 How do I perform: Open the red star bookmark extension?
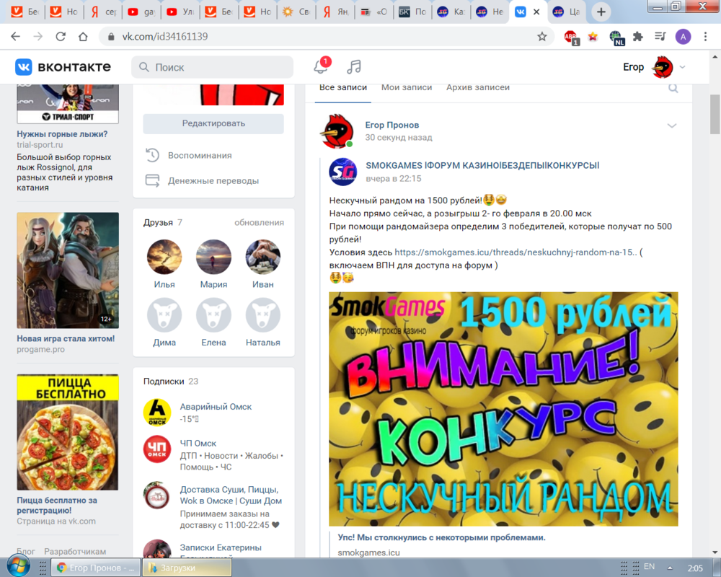click(x=593, y=37)
